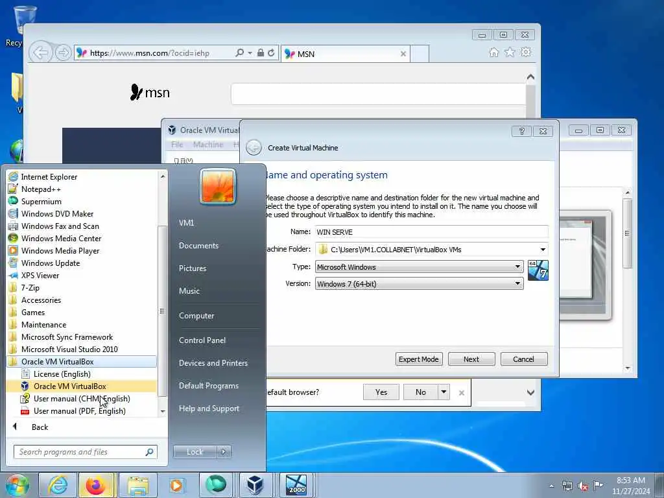Open Computer from Start menu
The width and height of the screenshot is (664, 498).
pos(196,316)
